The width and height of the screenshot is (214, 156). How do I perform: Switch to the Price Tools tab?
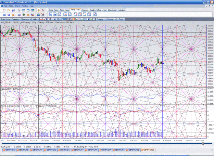pos(64,10)
